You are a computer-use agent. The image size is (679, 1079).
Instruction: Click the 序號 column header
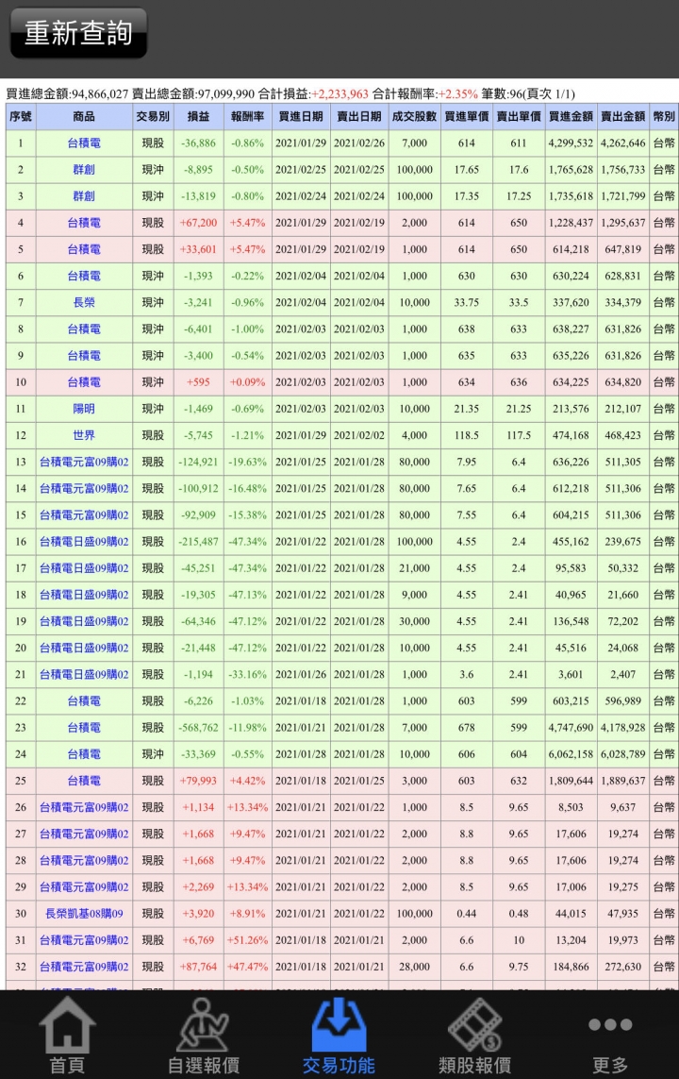coord(21,116)
